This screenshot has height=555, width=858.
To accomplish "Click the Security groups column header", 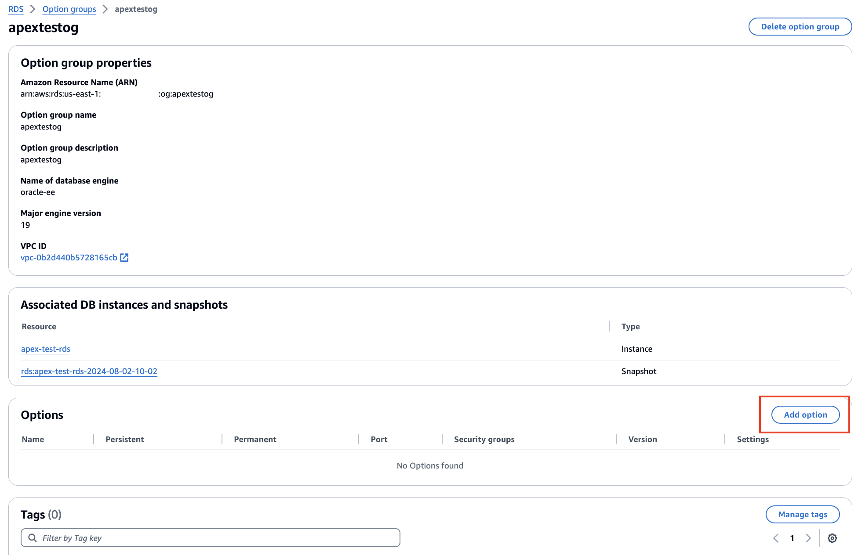I will click(x=484, y=440).
